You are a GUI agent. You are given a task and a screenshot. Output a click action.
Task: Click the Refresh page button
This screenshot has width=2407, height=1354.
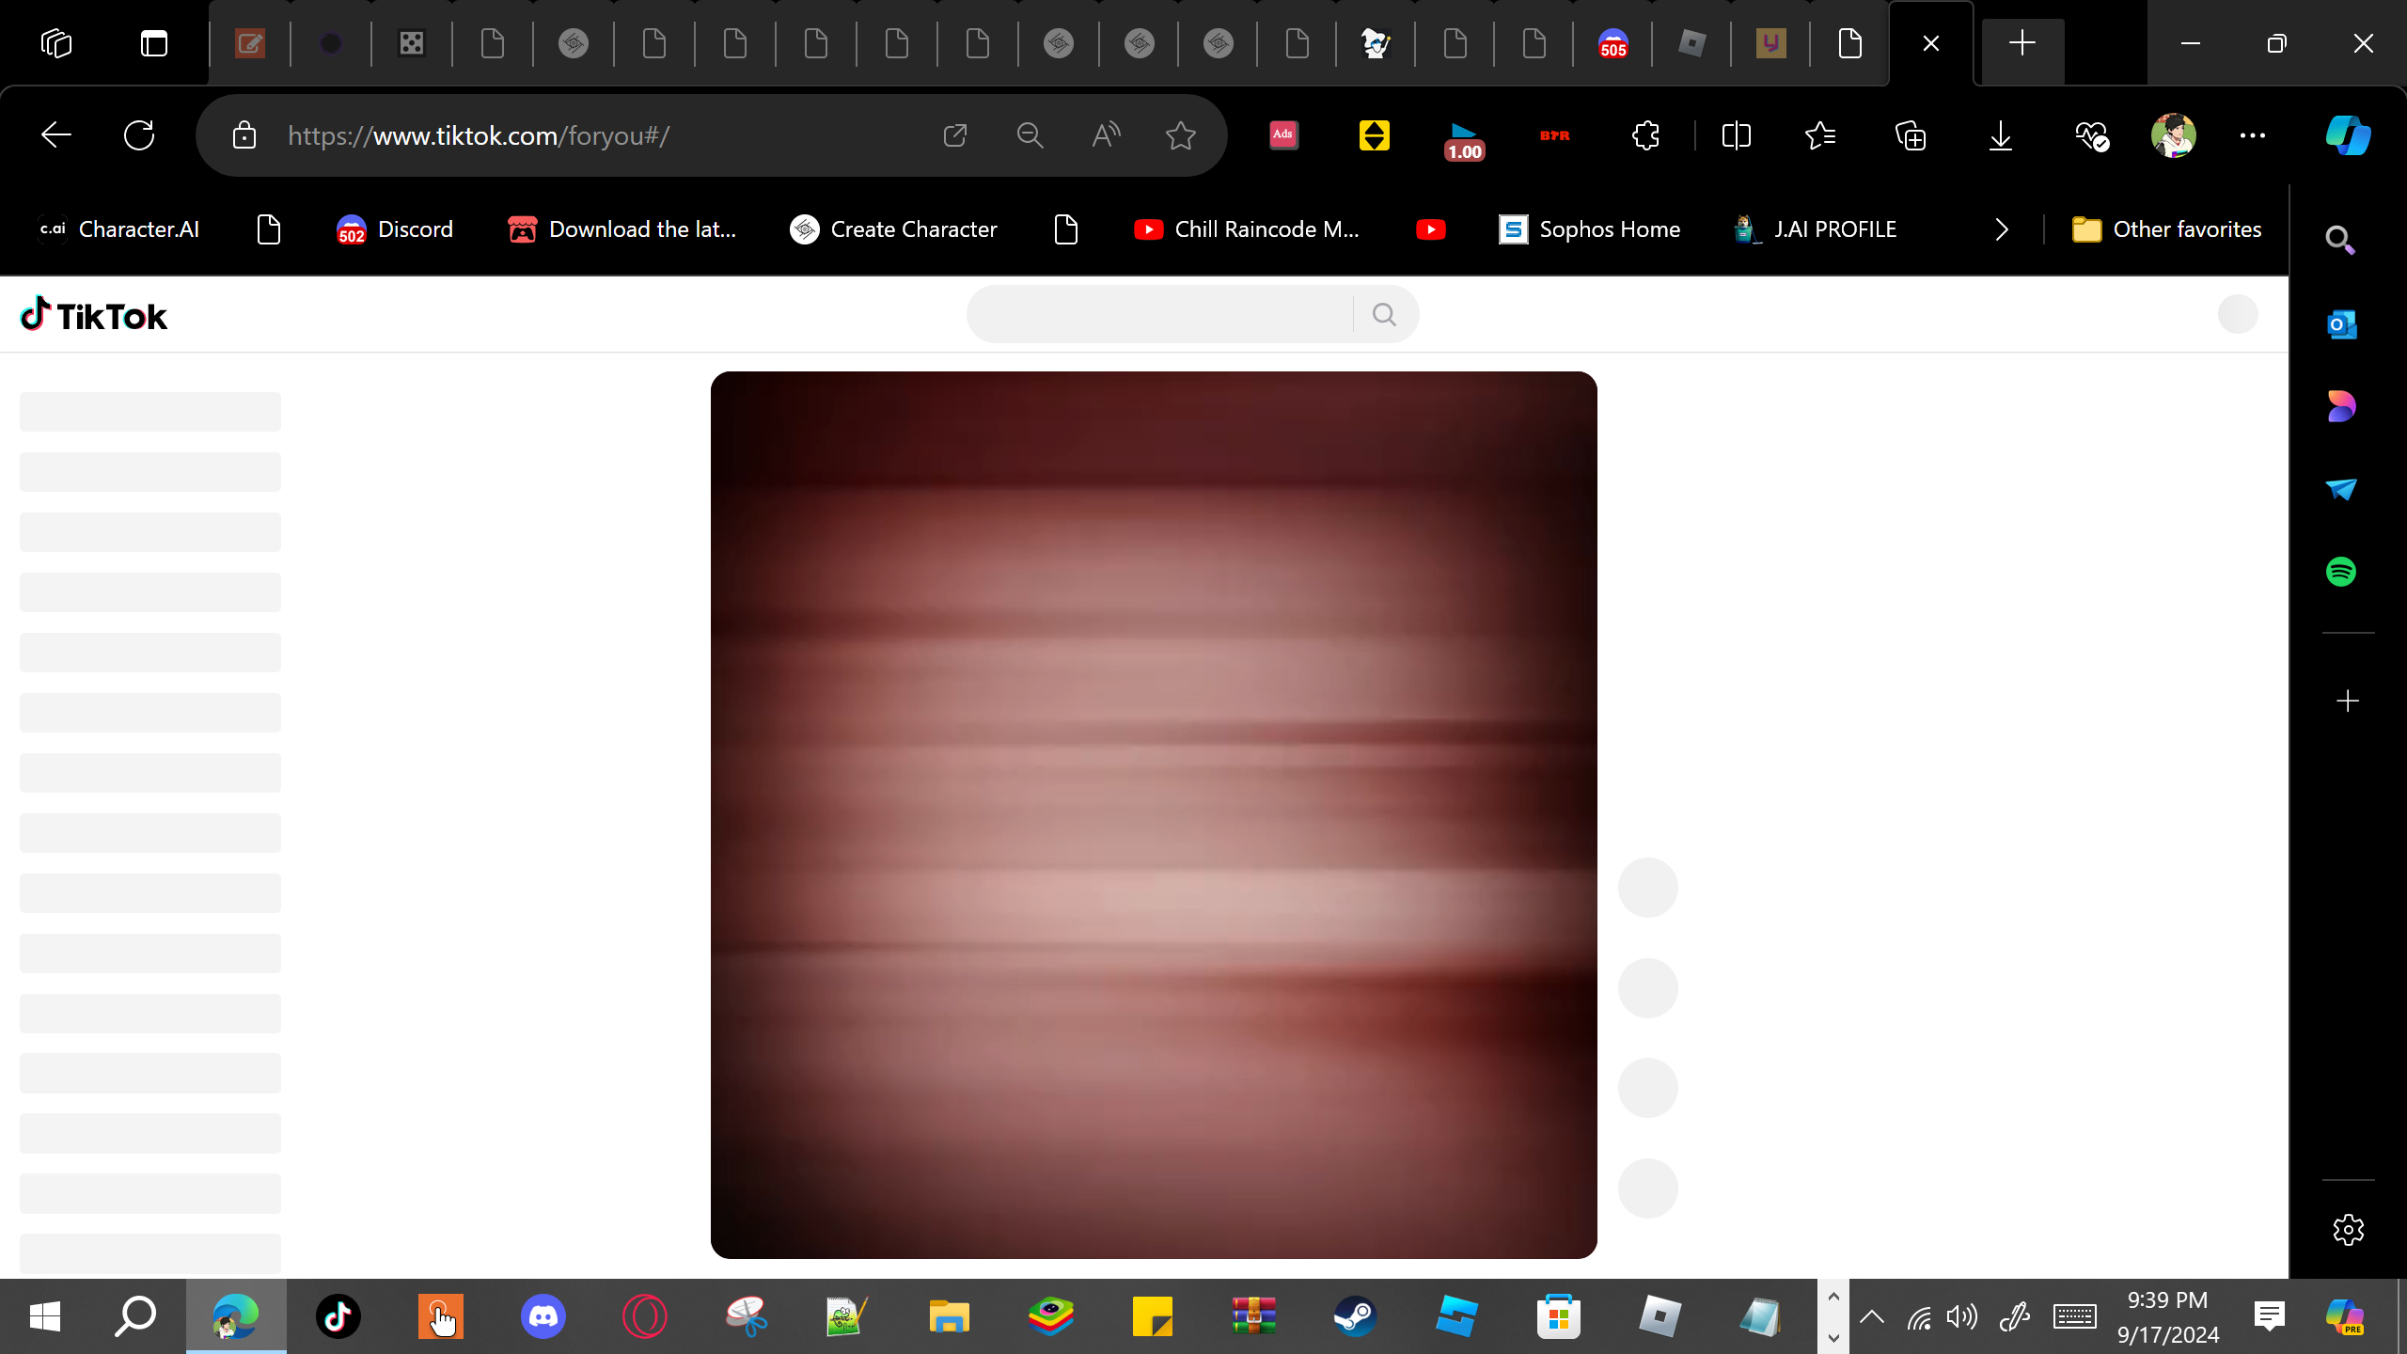tap(139, 135)
